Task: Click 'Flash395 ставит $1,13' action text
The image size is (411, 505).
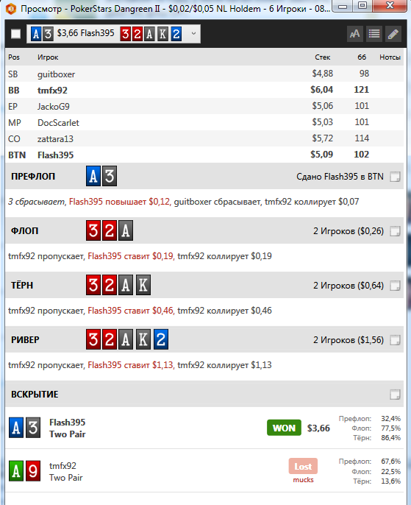Action: tap(130, 365)
